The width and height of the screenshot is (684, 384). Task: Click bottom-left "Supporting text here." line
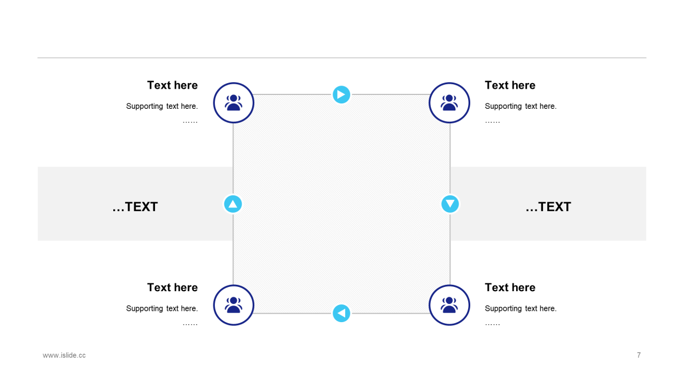tap(162, 308)
